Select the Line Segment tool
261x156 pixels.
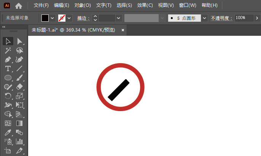tap(19, 68)
